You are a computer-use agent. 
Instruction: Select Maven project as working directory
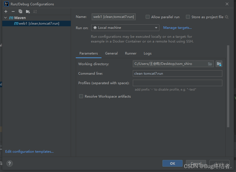(219, 64)
